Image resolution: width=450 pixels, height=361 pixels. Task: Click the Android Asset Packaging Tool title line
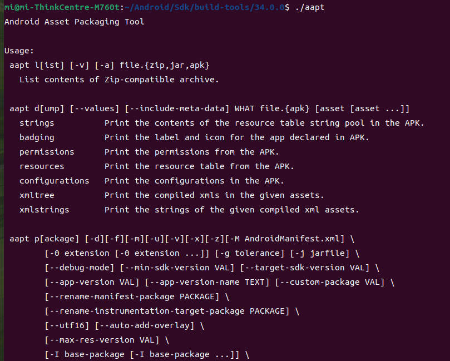point(74,22)
